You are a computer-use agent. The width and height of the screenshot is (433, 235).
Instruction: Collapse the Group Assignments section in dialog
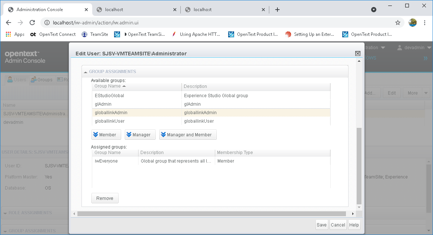[x=86, y=72]
